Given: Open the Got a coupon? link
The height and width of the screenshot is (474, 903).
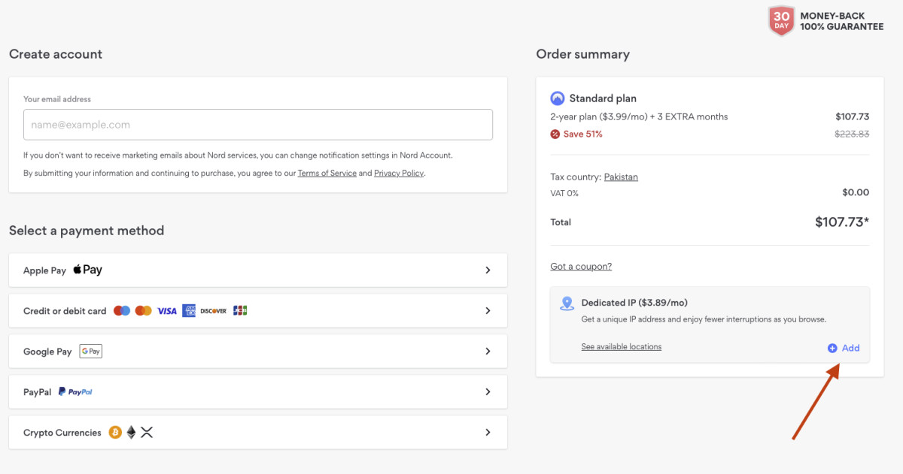Looking at the screenshot, I should click(581, 267).
